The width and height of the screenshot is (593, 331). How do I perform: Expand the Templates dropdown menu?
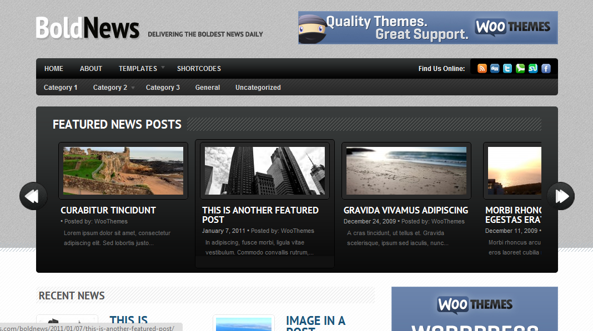pos(137,68)
